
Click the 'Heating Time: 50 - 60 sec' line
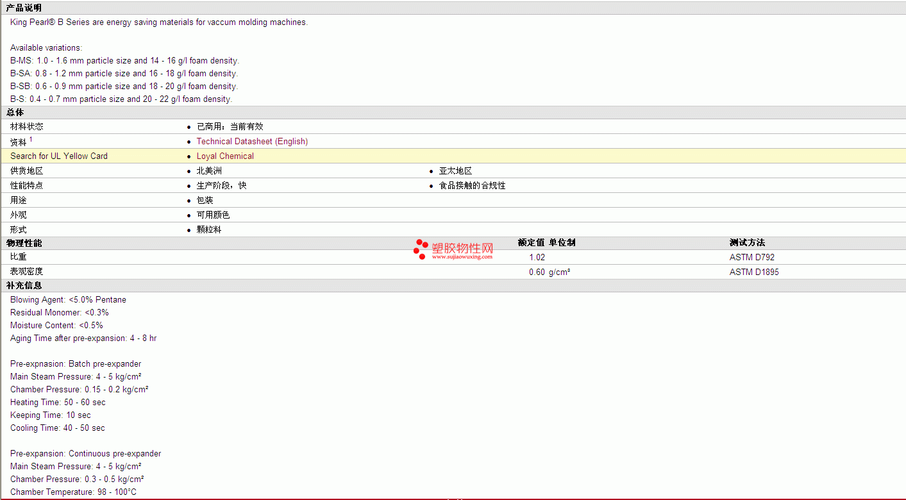pyautogui.click(x=58, y=402)
